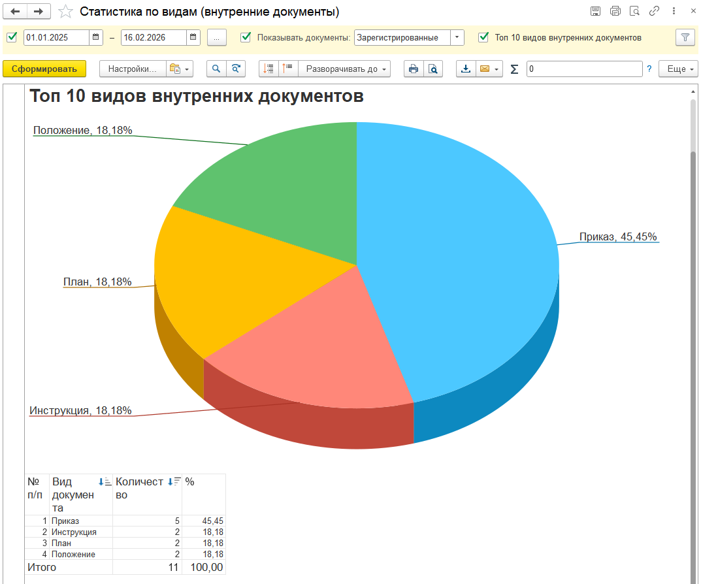Expand the 'Зарегистрированные' dropdown list
The width and height of the screenshot is (701, 584).
(x=457, y=37)
